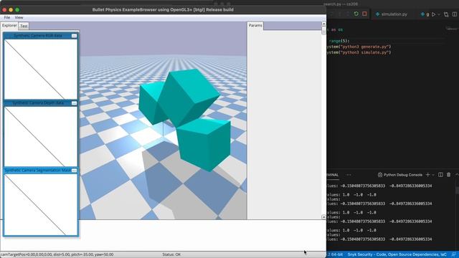
Task: Click the Synthetic Camera RGB data title bar
Action: 37,36
